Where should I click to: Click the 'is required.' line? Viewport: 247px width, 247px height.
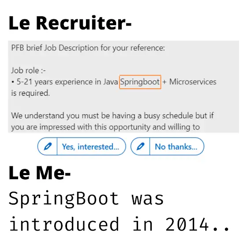(x=30, y=93)
